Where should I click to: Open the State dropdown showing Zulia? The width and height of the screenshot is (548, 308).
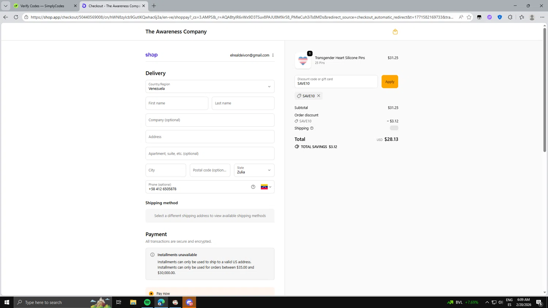click(x=254, y=170)
